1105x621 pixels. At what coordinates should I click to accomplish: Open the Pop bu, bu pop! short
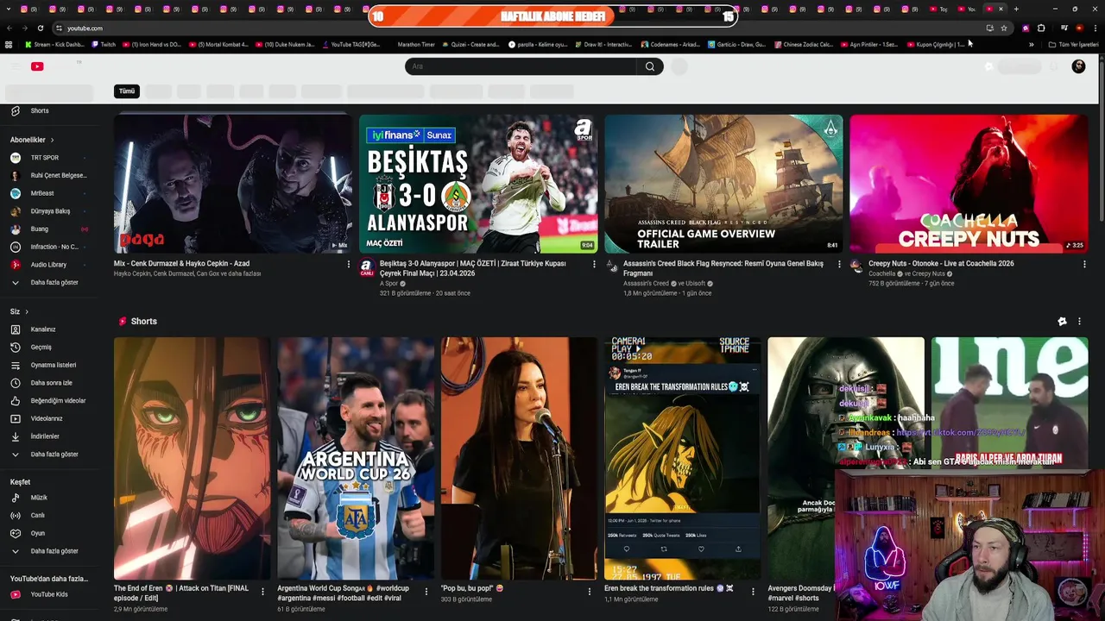[519, 458]
